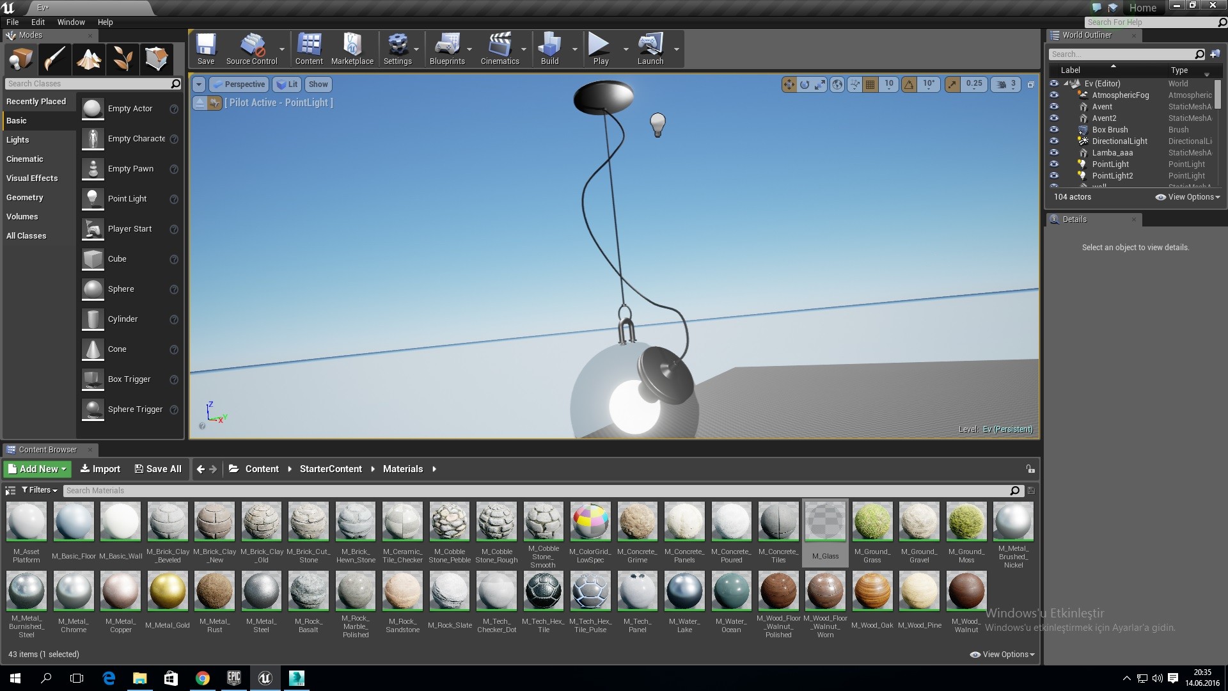Switch to Foliage mode icon
1228x691 pixels.
(x=123, y=59)
